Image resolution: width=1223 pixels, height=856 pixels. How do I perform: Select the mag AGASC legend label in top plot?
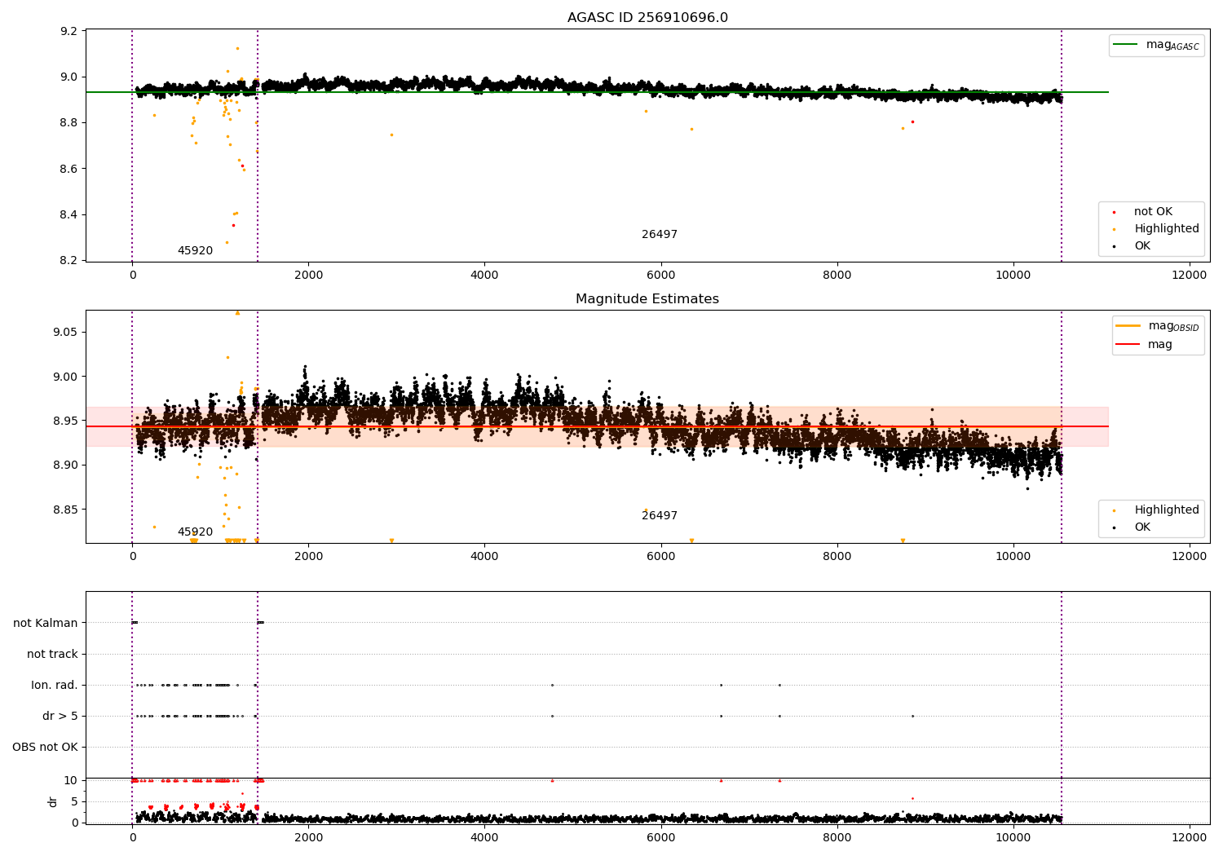1172,46
